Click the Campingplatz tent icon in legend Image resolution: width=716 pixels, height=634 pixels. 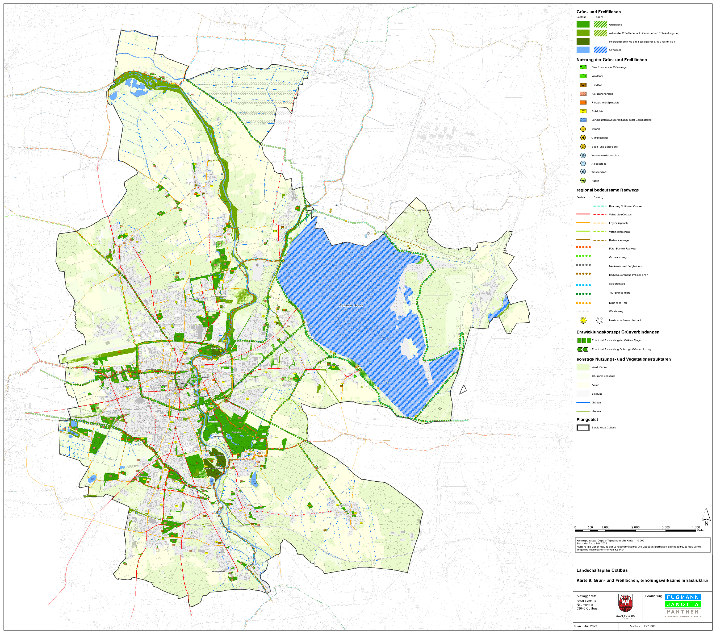583,138
